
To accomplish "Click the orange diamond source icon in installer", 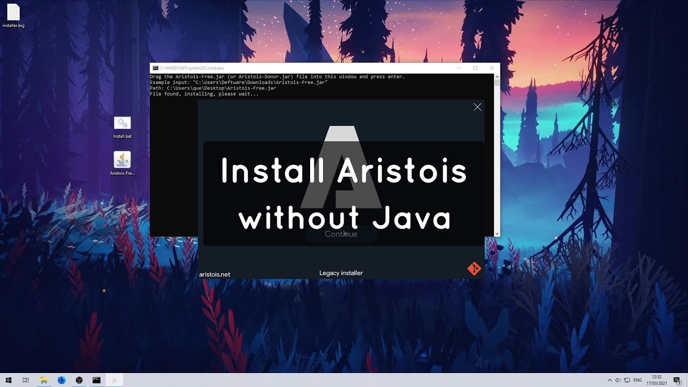I will [474, 269].
